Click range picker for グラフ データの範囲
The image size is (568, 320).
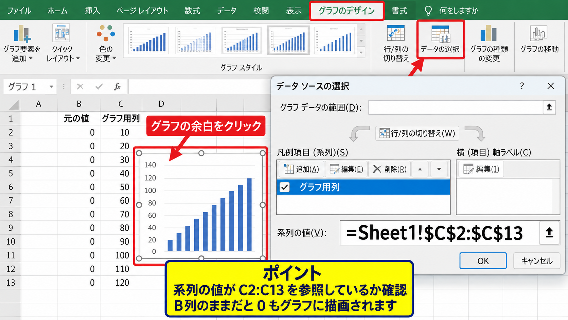pyautogui.click(x=549, y=107)
